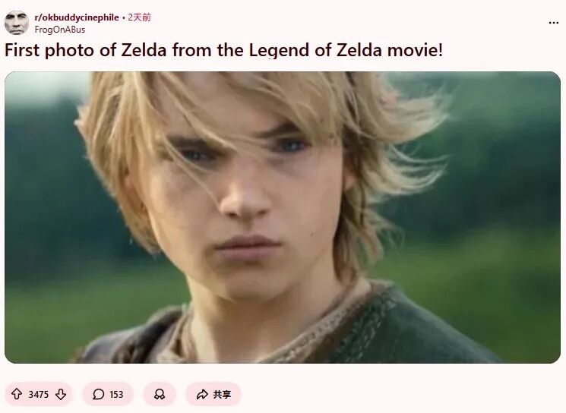
Task: Click the 2天前 post timestamp
Action: coord(139,17)
